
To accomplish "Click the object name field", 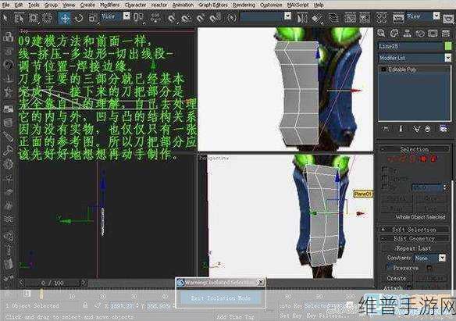I will point(410,46).
